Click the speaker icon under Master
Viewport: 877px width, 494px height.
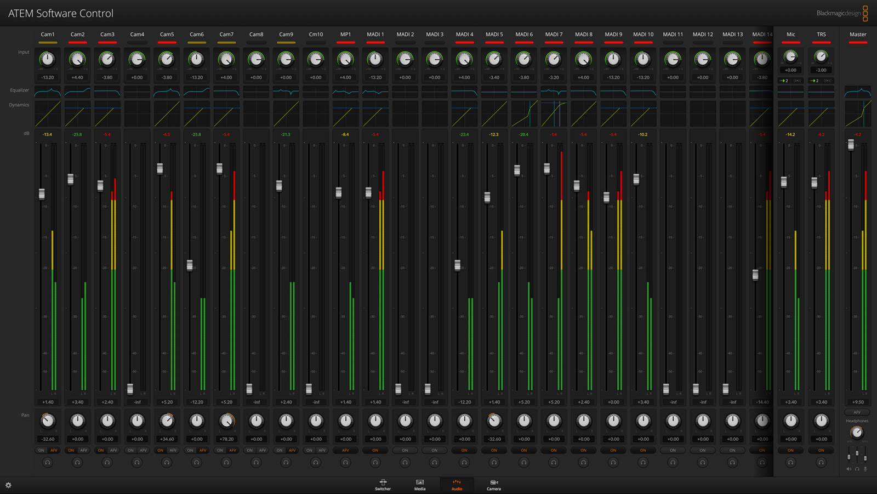click(849, 469)
